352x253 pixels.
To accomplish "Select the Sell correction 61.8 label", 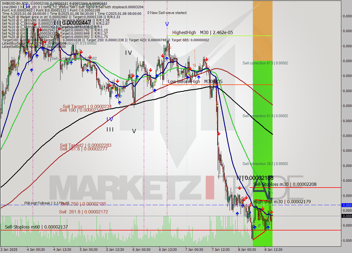I will point(265,116).
